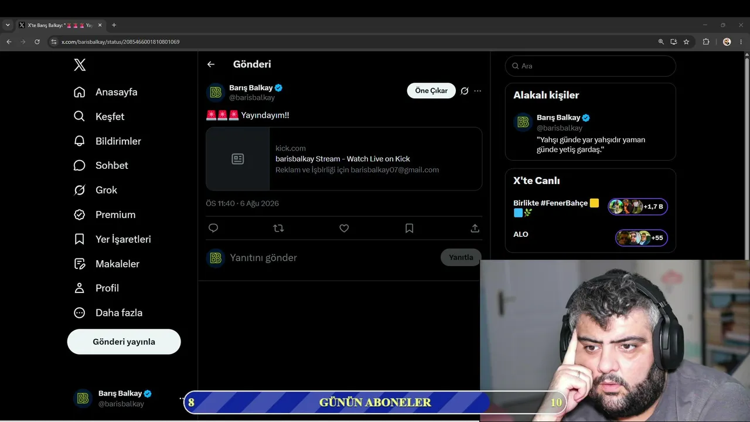This screenshot has width=750, height=422.
Task: Open the kick.com link card
Action: click(344, 159)
